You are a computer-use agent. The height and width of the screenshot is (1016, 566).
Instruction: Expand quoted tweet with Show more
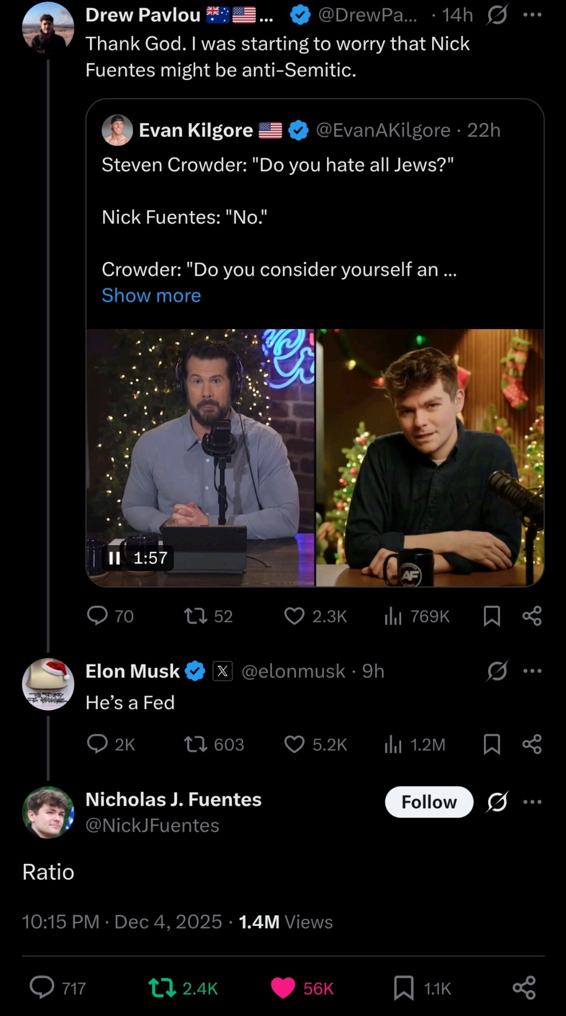coord(151,295)
